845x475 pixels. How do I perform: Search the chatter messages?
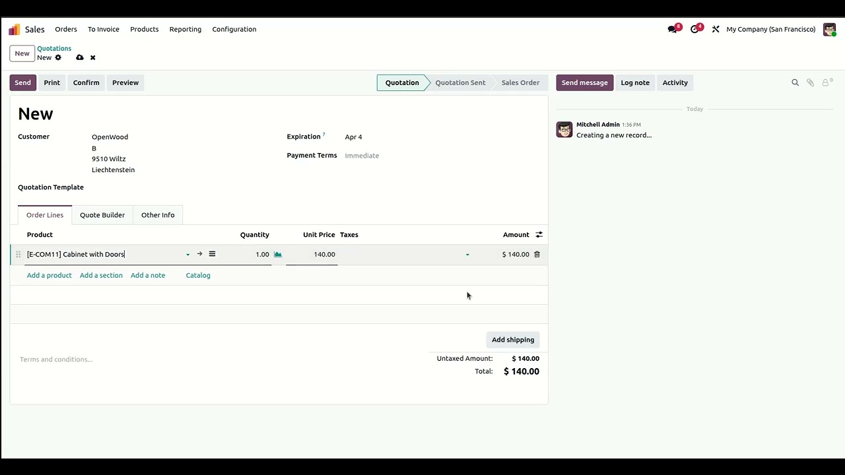[x=795, y=82]
